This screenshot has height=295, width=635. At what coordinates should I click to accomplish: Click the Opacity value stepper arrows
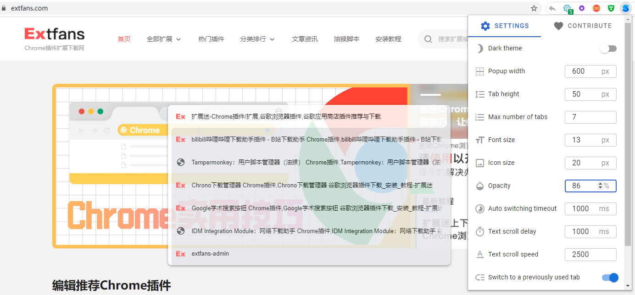tap(600, 186)
